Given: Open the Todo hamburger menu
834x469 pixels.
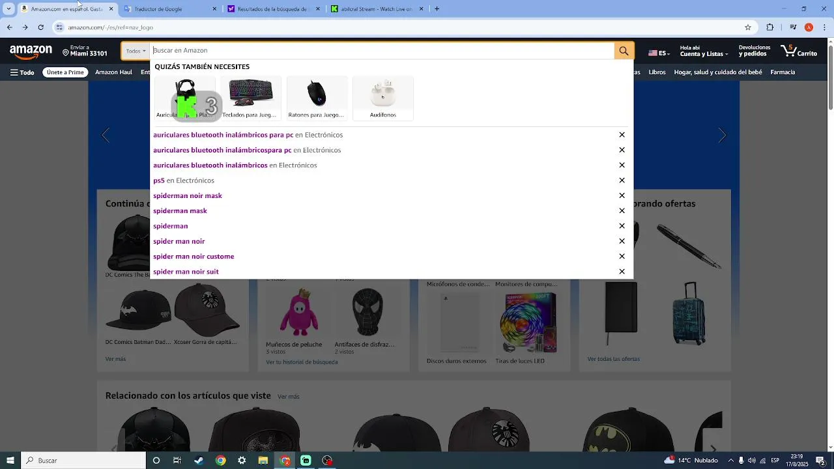Looking at the screenshot, I should [22, 72].
